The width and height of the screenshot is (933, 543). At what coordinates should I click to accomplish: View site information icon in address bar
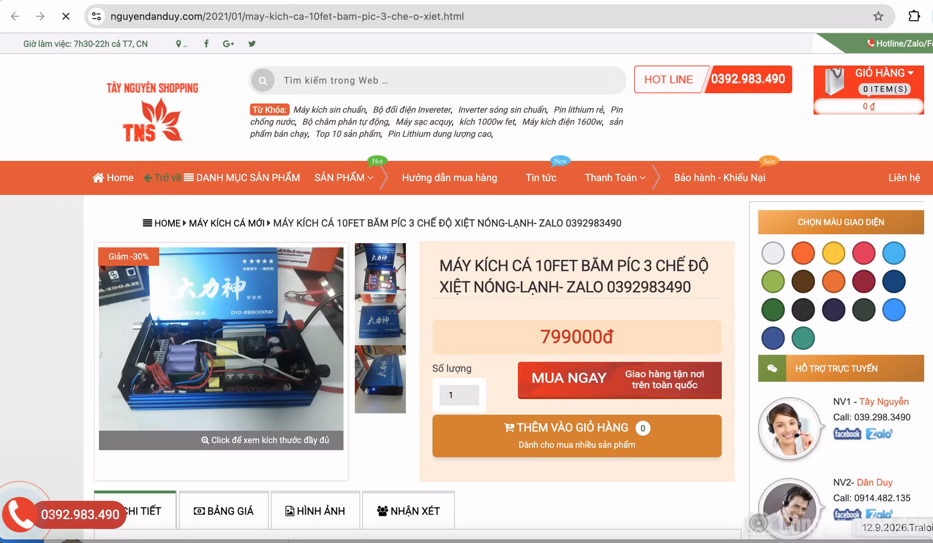97,16
